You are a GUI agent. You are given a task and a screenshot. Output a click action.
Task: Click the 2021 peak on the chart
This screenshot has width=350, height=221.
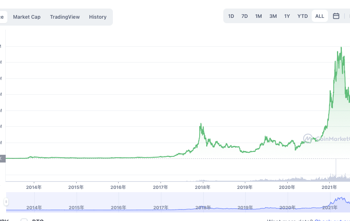341,48
